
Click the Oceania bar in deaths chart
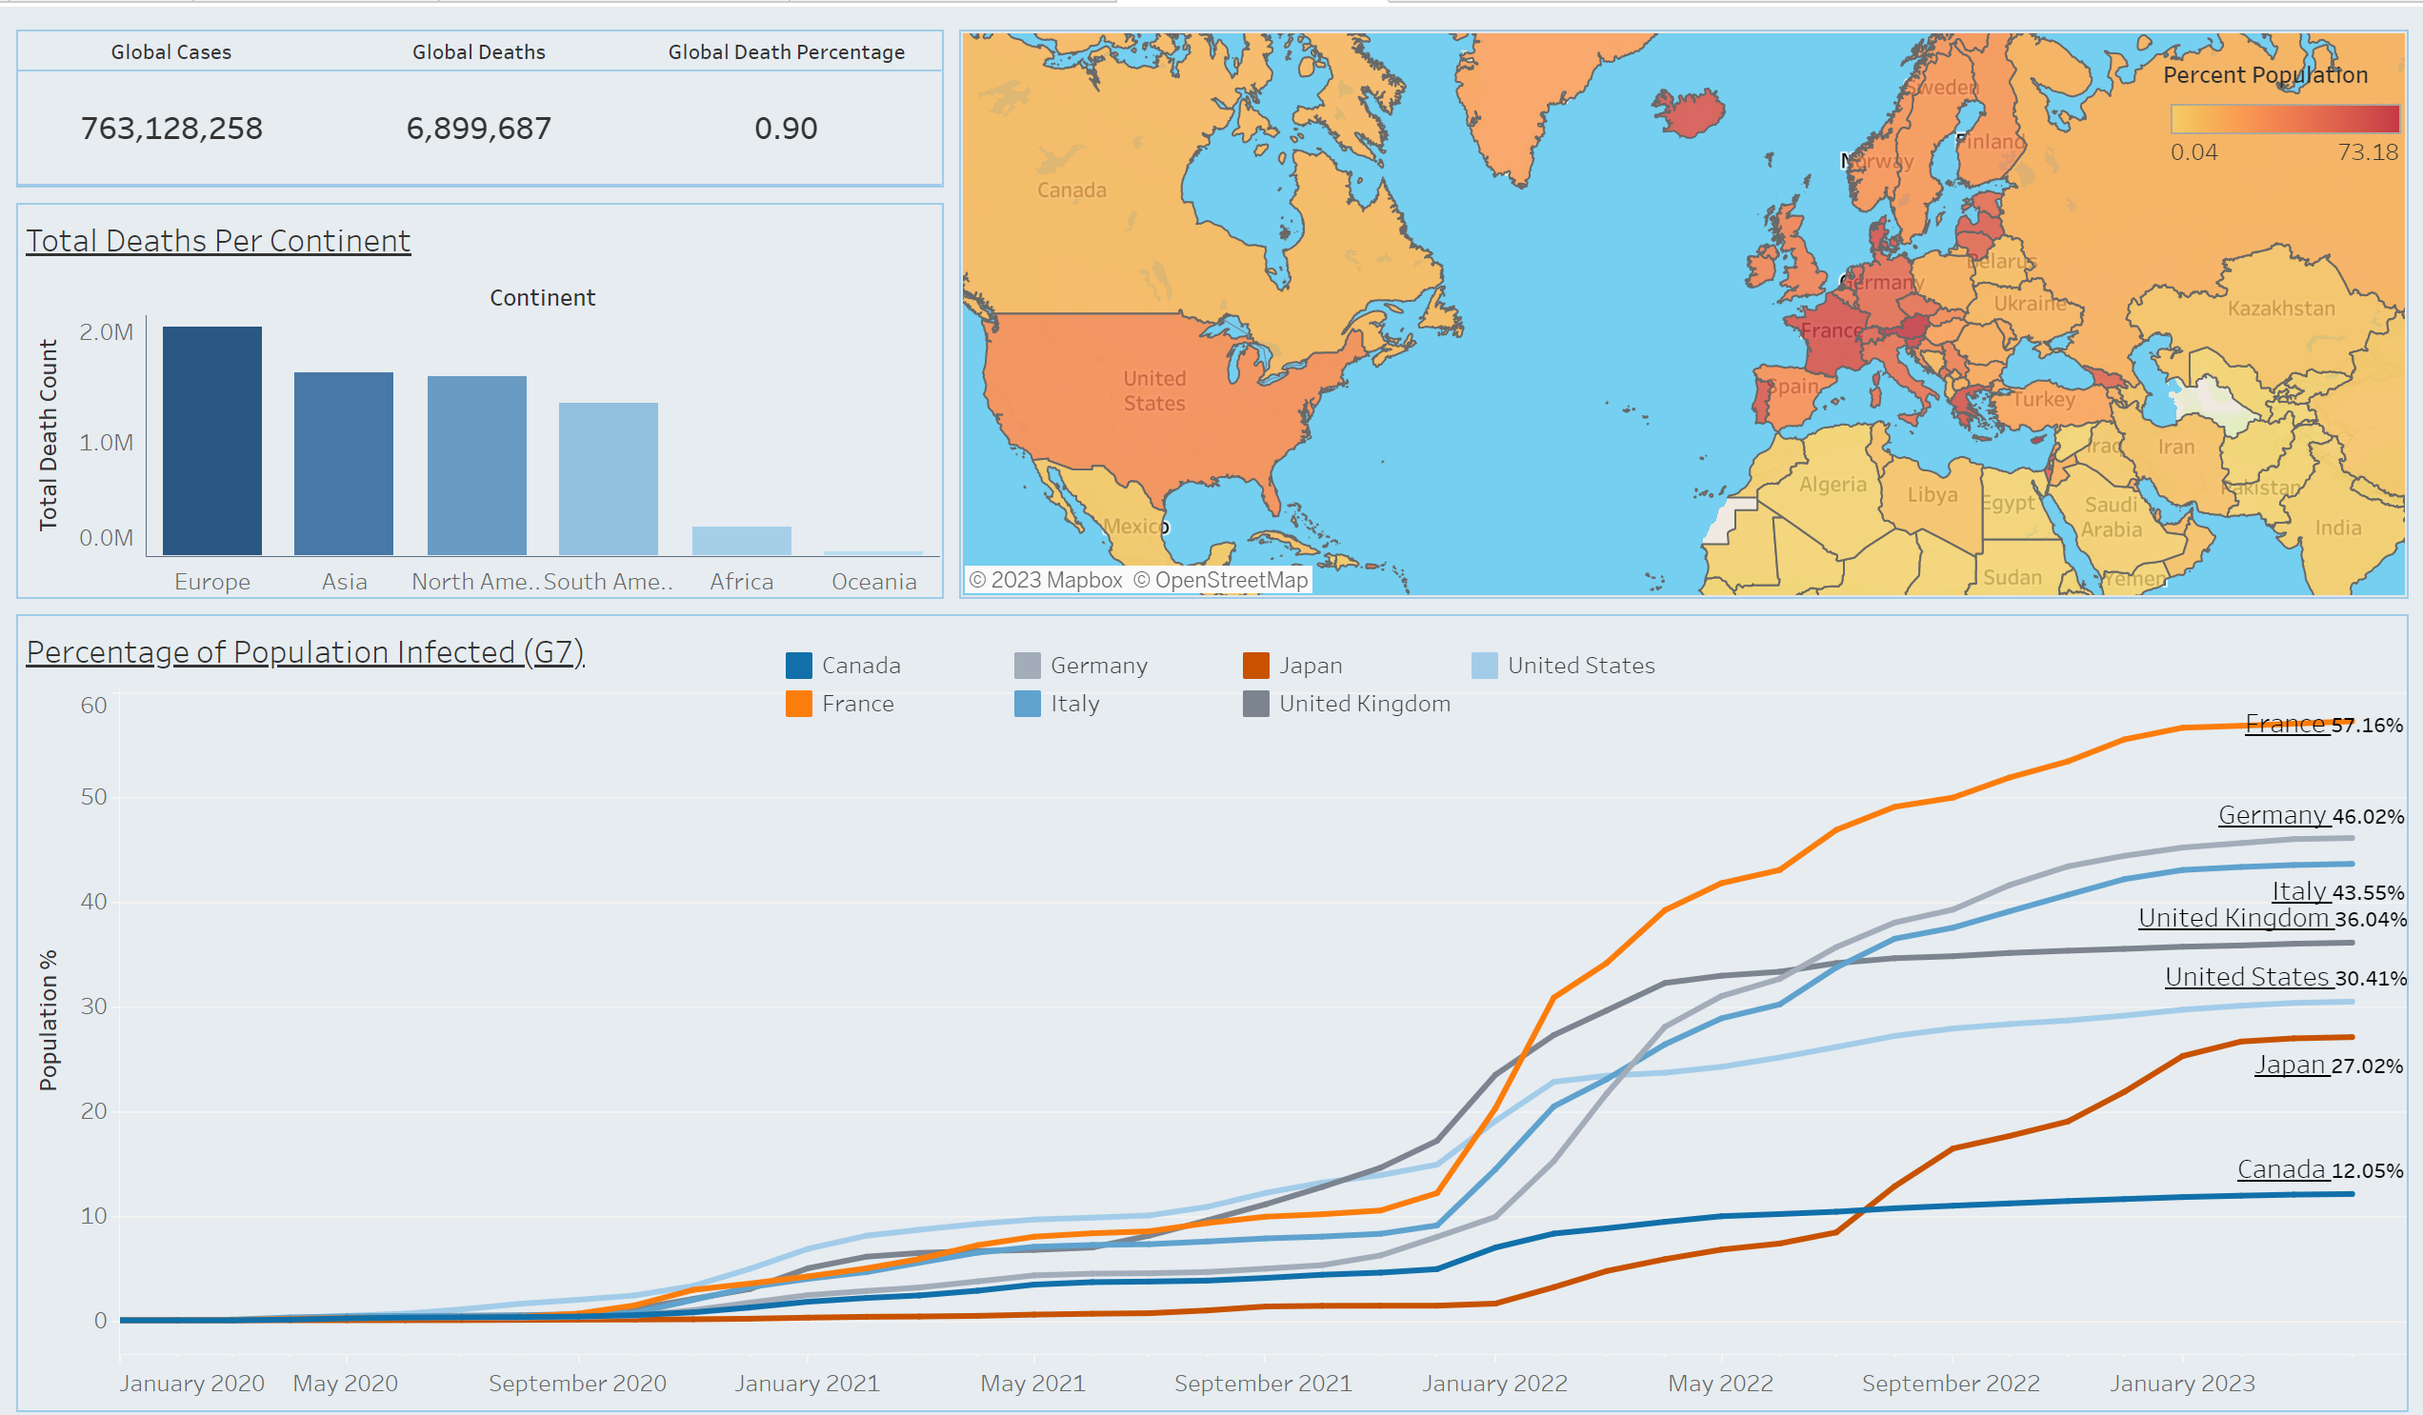[x=873, y=552]
